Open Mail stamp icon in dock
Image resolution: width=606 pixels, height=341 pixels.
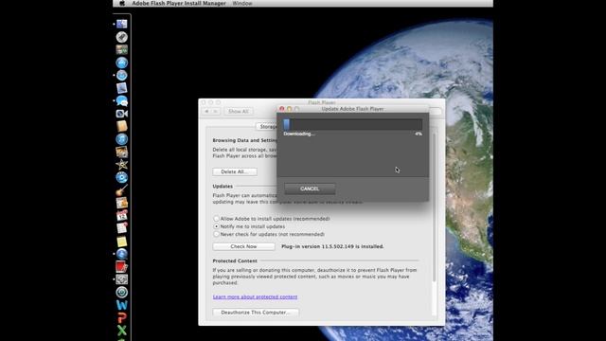(122, 88)
